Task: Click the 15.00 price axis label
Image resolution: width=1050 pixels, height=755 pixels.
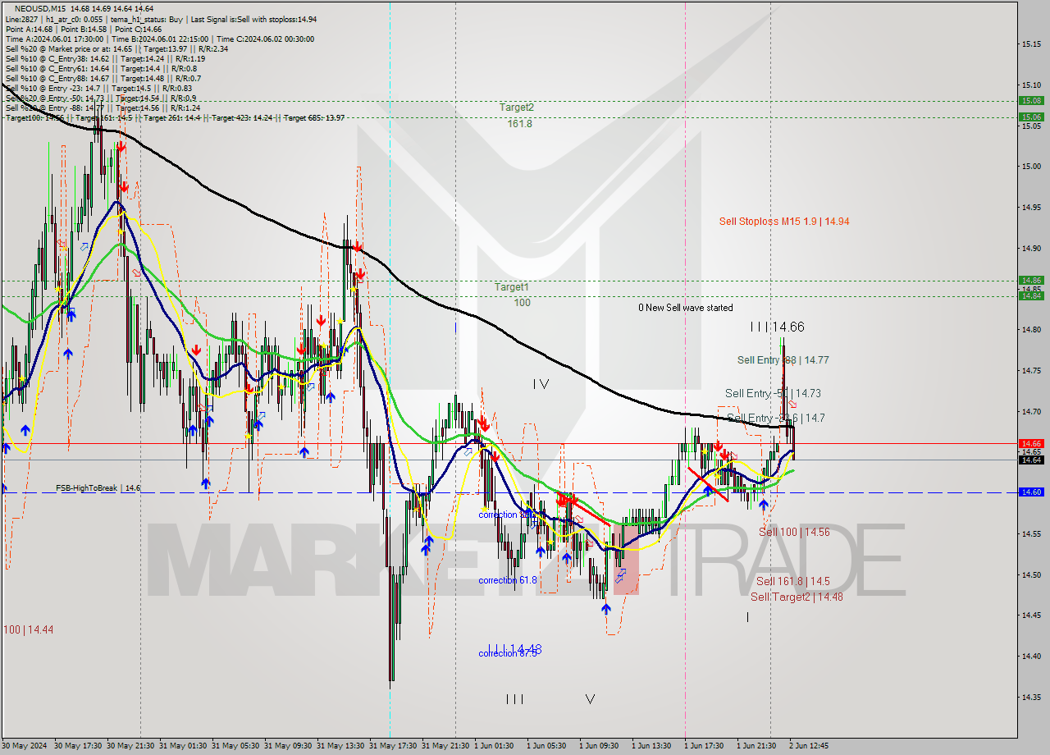Action: 1031,166
